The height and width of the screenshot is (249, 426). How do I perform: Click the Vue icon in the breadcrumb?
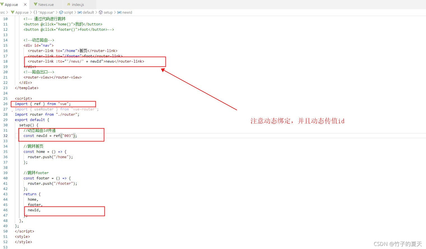13,12
